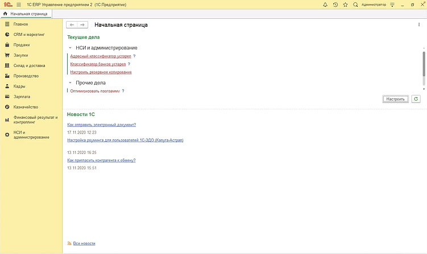Open the main hamburger menu
This screenshot has width=427, height=254.
click(19, 5)
